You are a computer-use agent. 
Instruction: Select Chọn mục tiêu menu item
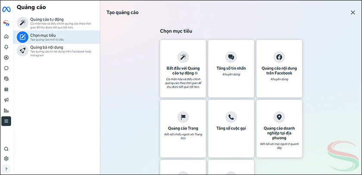(56, 37)
